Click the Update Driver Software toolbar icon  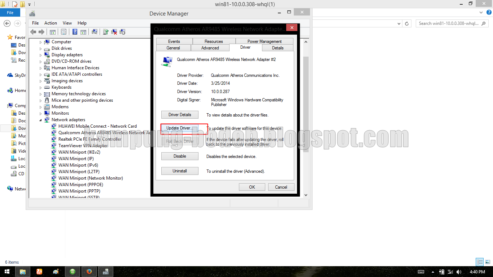(x=105, y=32)
